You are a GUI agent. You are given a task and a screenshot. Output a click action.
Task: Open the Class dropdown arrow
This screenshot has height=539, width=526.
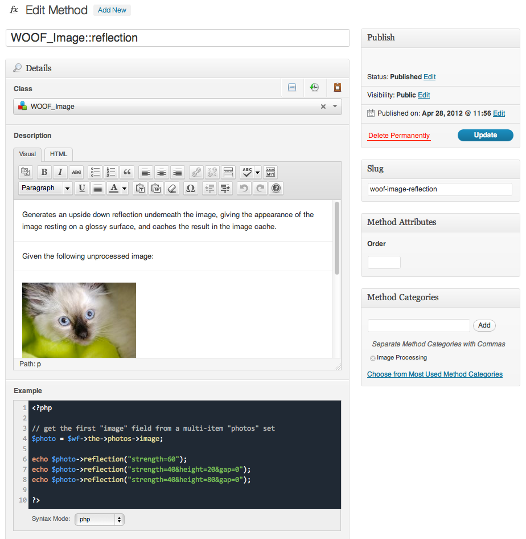pyautogui.click(x=335, y=106)
